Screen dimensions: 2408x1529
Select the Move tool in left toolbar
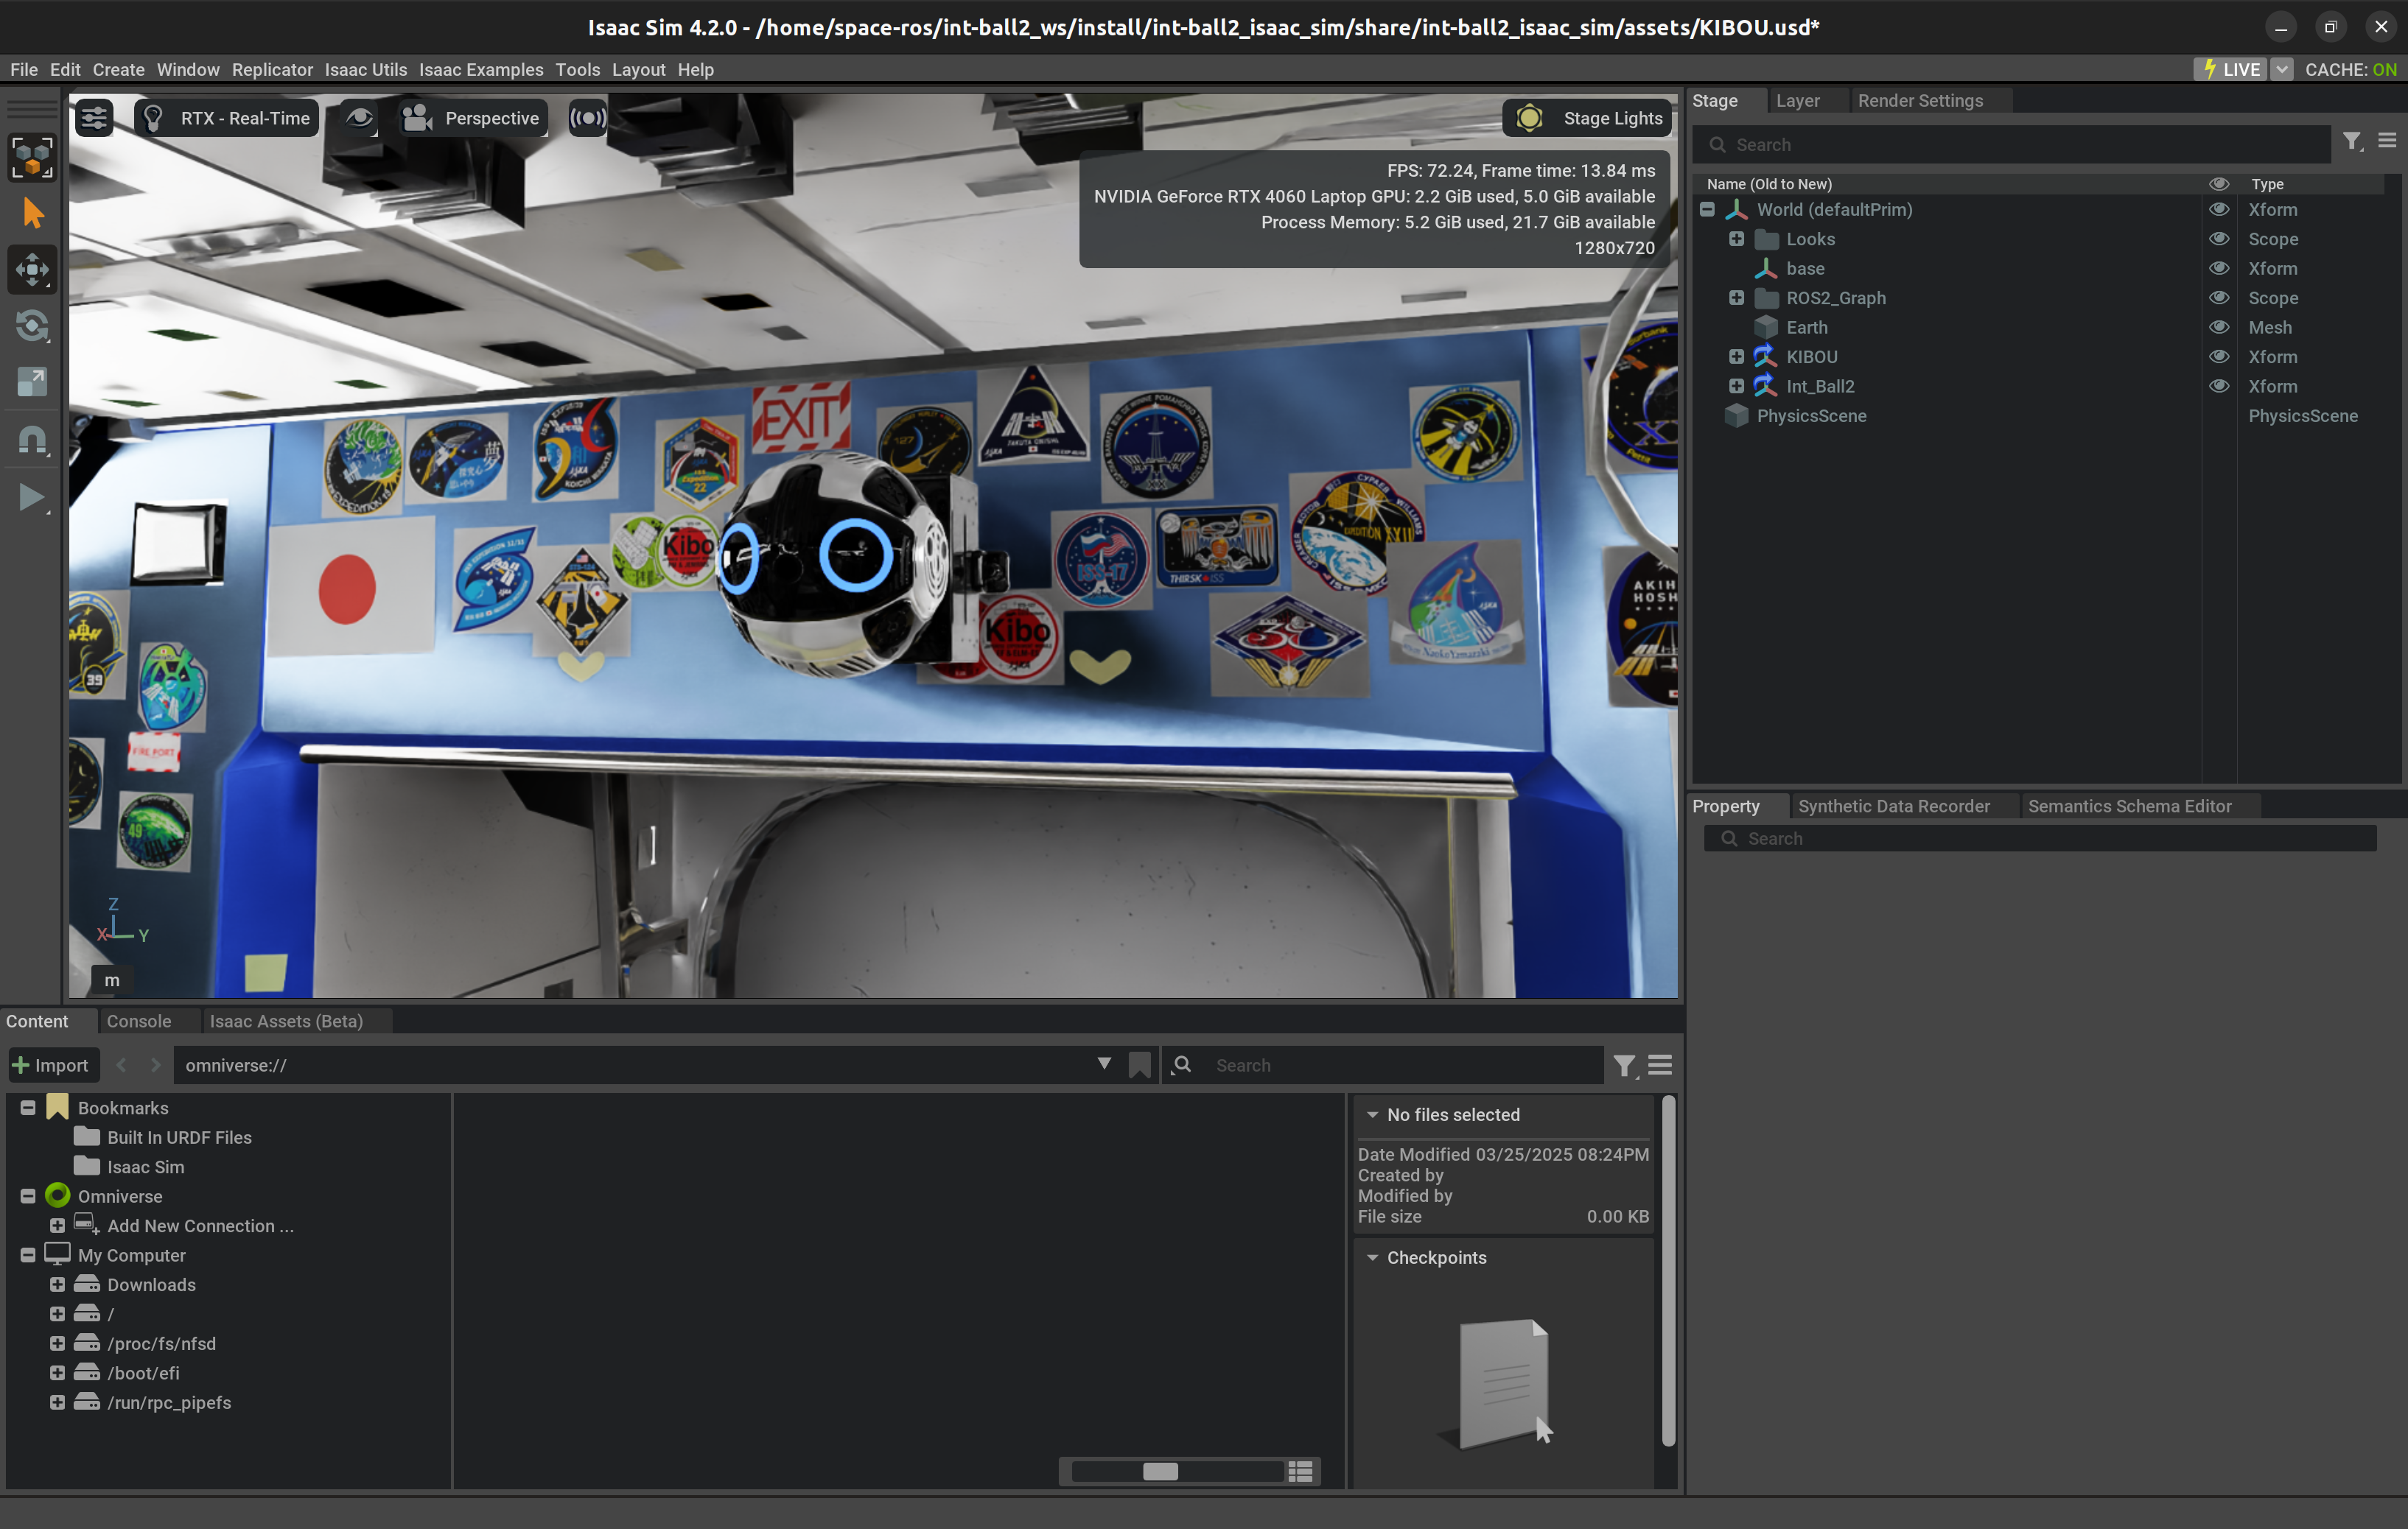[32, 269]
